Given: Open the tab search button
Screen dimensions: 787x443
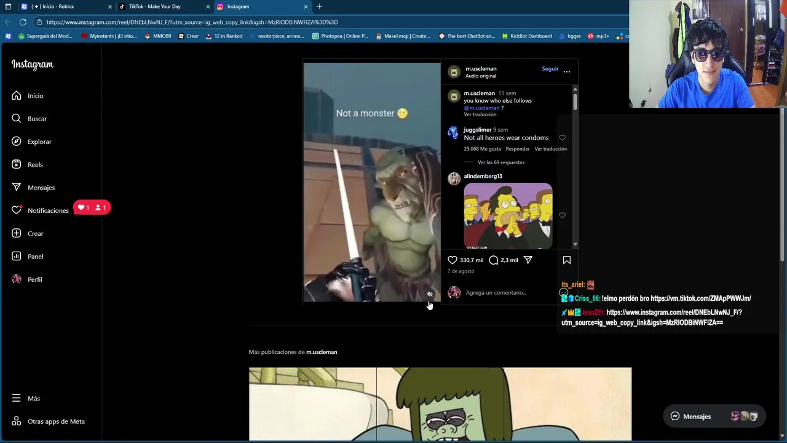Looking at the screenshot, I should tap(8, 7).
